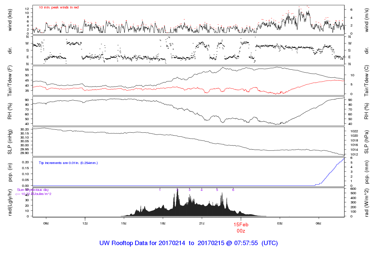Click the "UW Rooftop Data" chart title
The image size is (377, 258).
pyautogui.click(x=188, y=243)
